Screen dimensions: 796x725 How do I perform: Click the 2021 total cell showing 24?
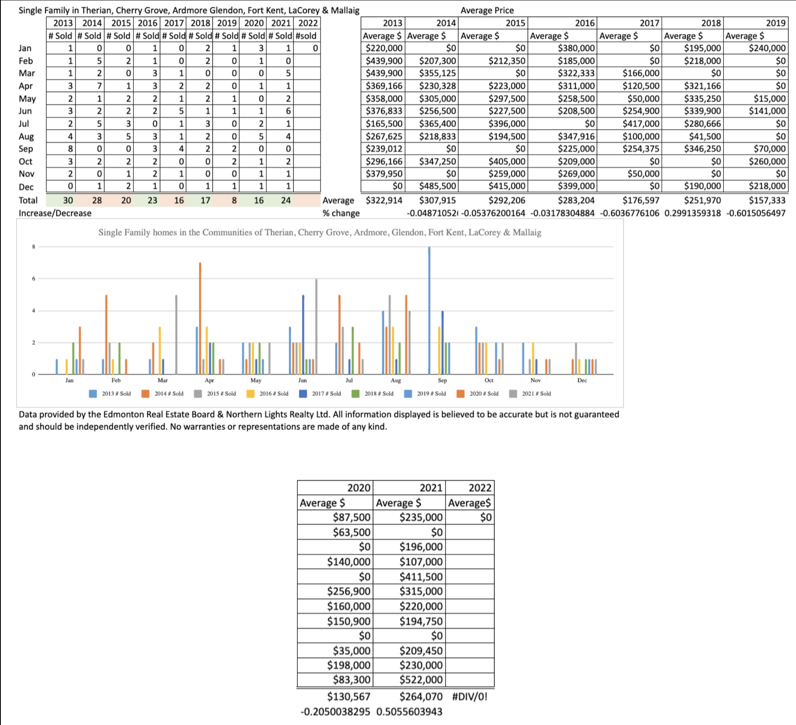click(280, 201)
